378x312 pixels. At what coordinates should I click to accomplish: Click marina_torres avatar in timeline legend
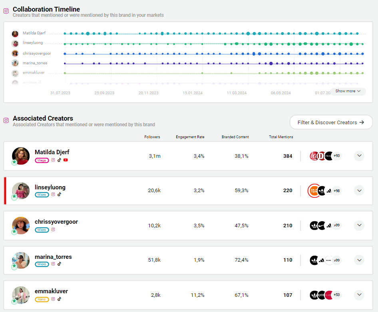coord(15,63)
